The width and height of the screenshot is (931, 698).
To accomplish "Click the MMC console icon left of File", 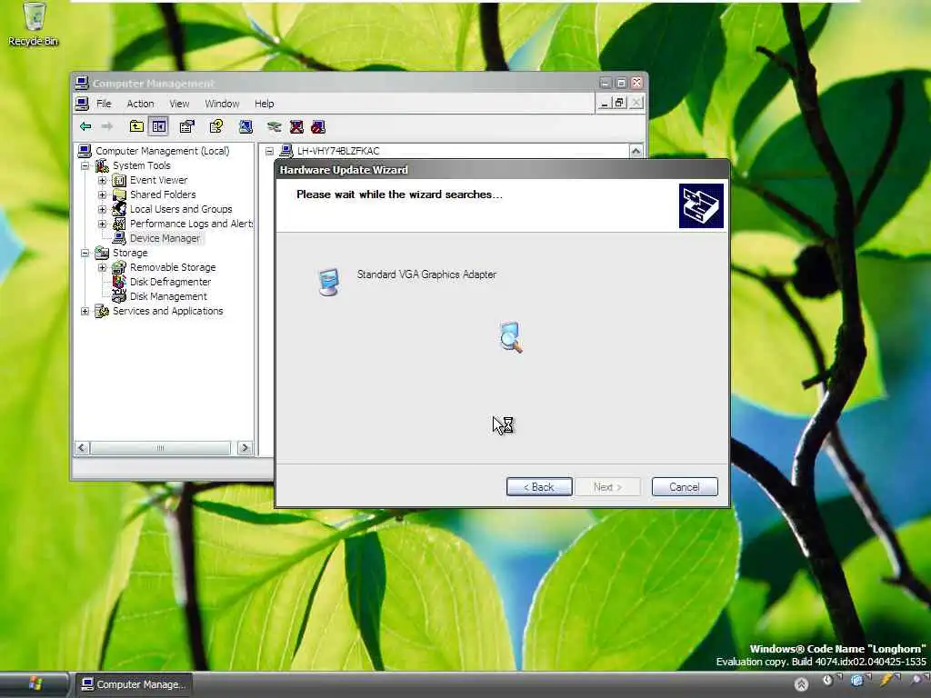I will pyautogui.click(x=83, y=104).
